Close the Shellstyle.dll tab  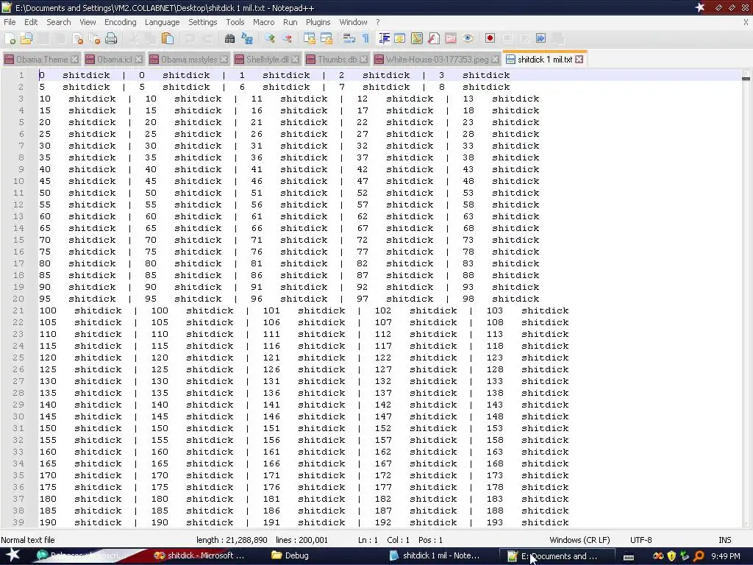click(x=295, y=59)
